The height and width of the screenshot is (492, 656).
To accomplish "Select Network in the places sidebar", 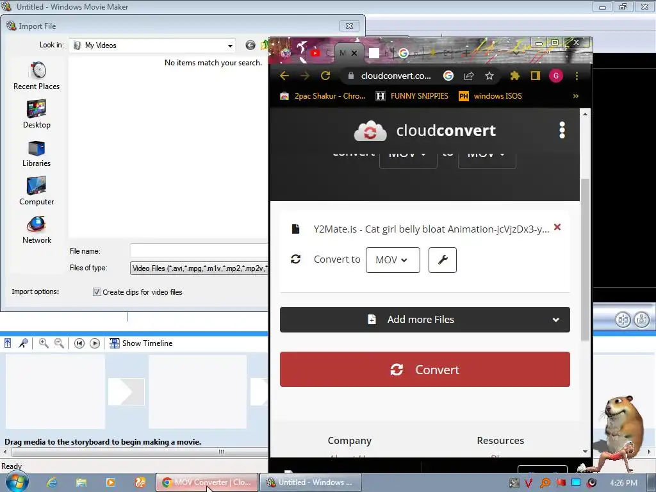I will 37,230.
